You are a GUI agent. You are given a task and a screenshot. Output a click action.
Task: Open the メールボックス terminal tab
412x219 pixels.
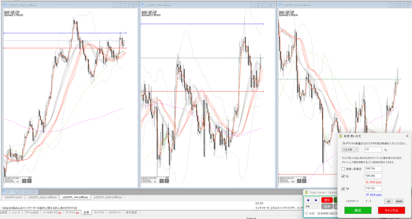tap(52, 213)
